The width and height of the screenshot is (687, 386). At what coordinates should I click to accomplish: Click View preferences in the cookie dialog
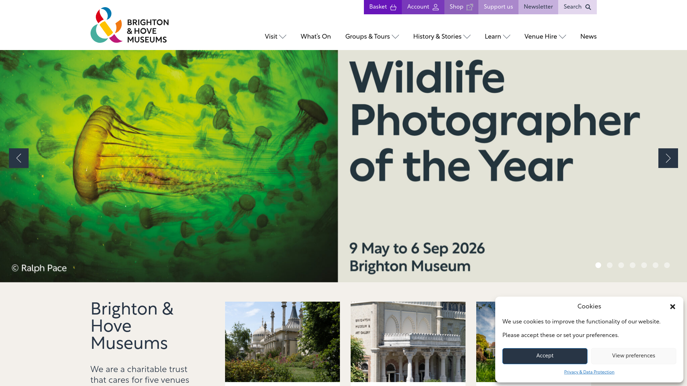click(633, 356)
